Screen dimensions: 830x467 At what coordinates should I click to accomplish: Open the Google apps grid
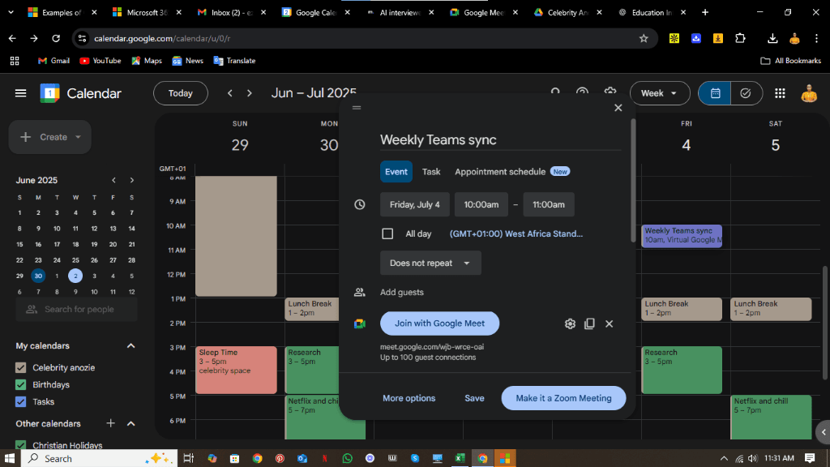[780, 93]
